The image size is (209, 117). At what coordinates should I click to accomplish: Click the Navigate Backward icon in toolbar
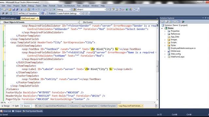(44, 9)
